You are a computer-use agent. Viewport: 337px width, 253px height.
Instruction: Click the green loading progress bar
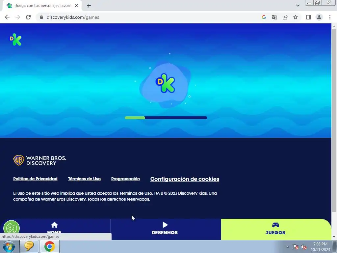(135, 118)
